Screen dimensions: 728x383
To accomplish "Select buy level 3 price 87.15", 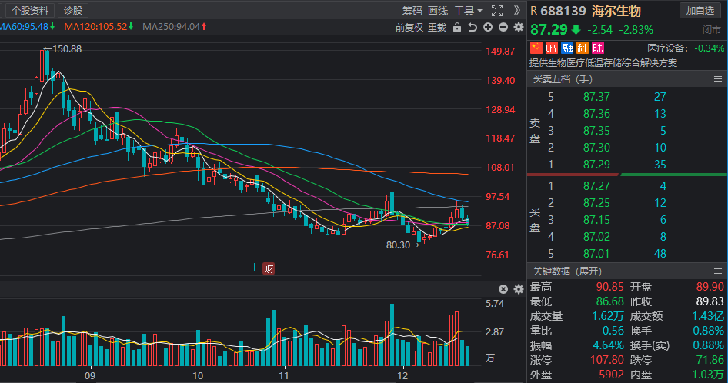I will click(x=596, y=220).
